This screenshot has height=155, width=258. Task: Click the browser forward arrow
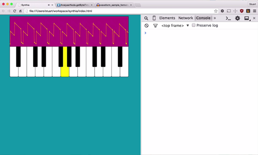(9, 11)
